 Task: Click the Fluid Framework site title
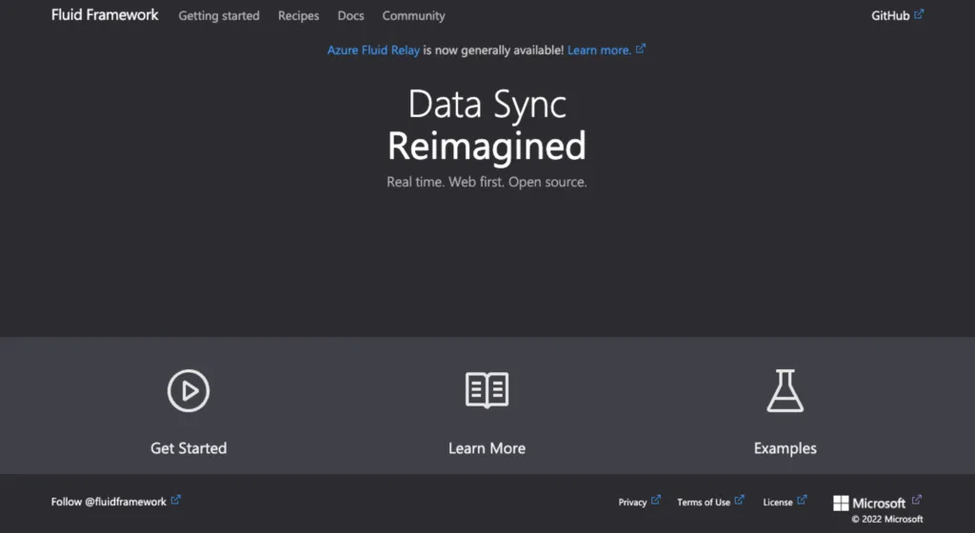coord(105,15)
